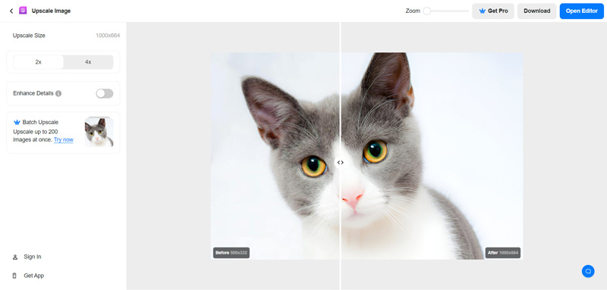Click the Before 500x332 label
This screenshot has width=607, height=290.
point(231,253)
